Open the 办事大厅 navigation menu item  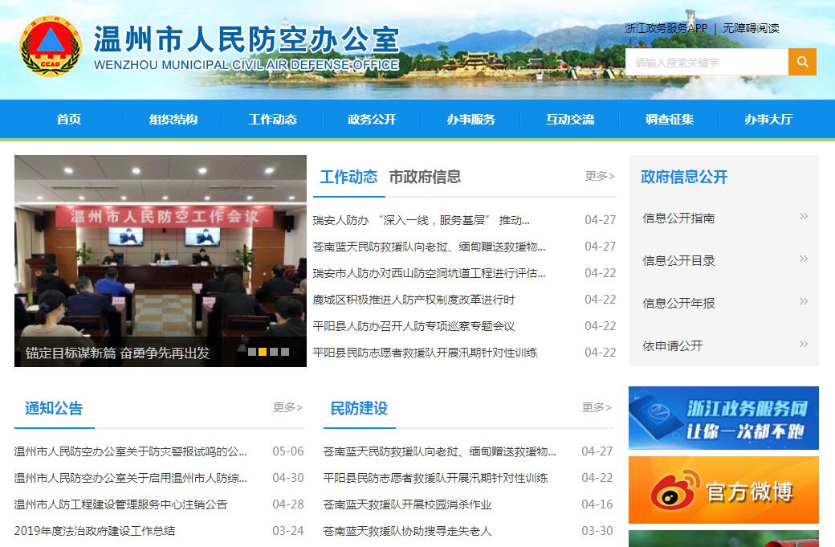tap(768, 120)
